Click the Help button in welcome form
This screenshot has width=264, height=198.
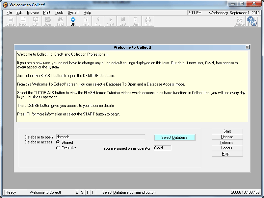pyautogui.click(x=227, y=154)
